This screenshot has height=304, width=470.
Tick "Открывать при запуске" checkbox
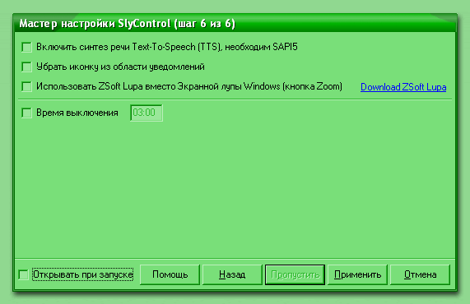click(23, 274)
